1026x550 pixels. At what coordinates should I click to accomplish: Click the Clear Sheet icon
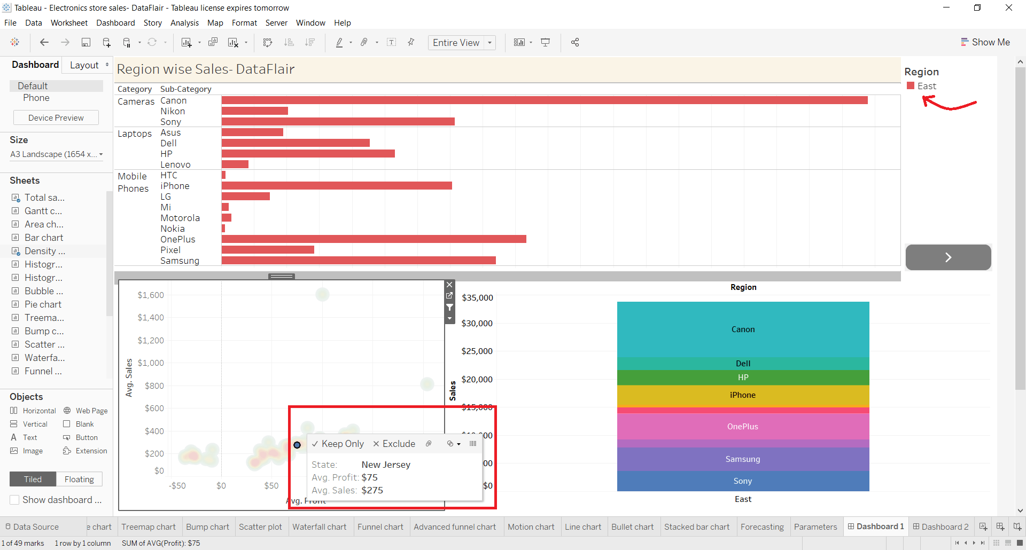[233, 42]
